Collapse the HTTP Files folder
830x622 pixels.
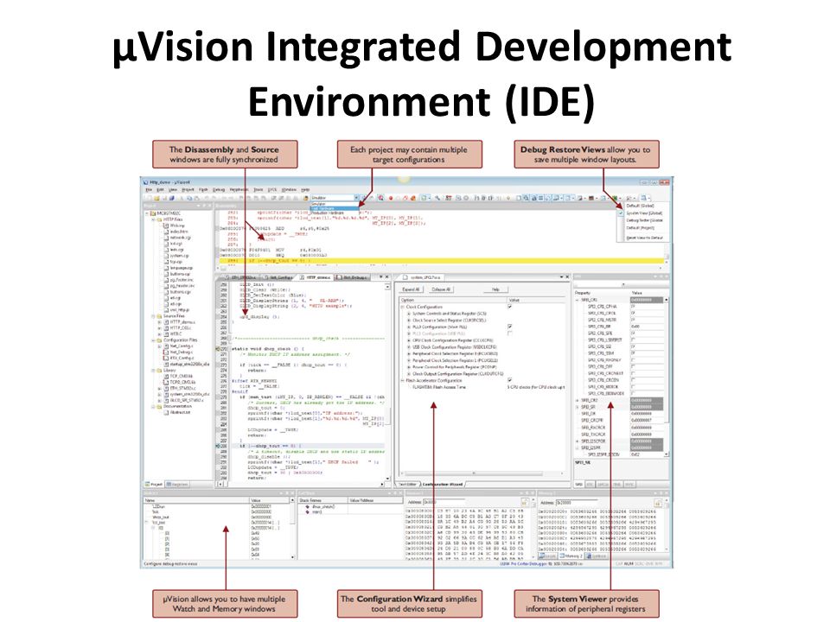point(154,219)
